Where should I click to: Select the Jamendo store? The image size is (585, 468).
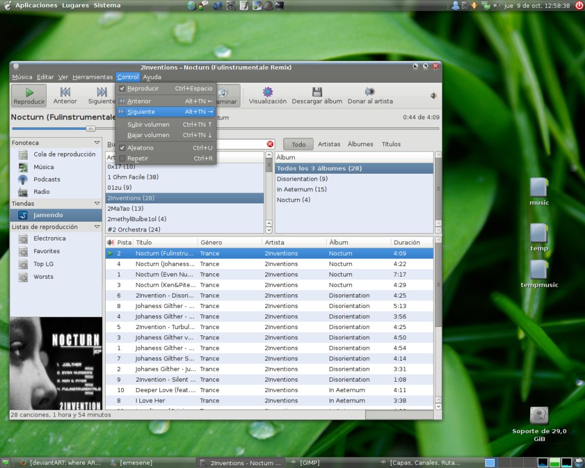tap(56, 215)
